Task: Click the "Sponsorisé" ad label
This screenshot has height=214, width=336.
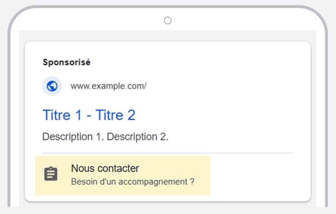Action: 67,62
